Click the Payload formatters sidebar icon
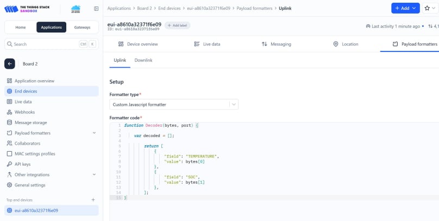439x221 pixels. pyautogui.click(x=10, y=133)
